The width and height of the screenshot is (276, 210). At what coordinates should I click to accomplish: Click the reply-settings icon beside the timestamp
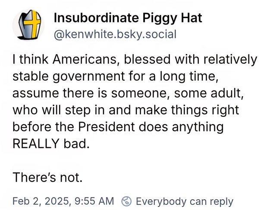127,201
